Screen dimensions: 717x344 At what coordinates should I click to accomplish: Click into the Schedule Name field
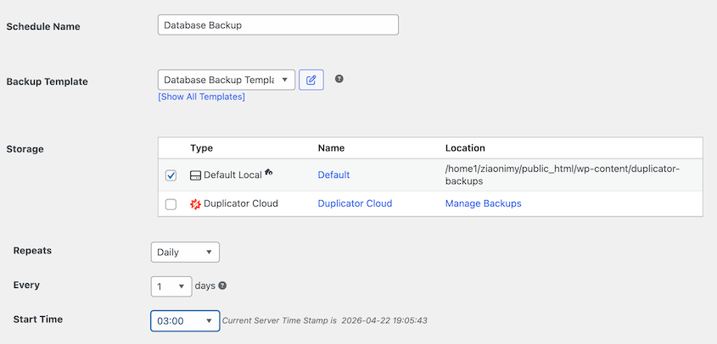coord(278,25)
